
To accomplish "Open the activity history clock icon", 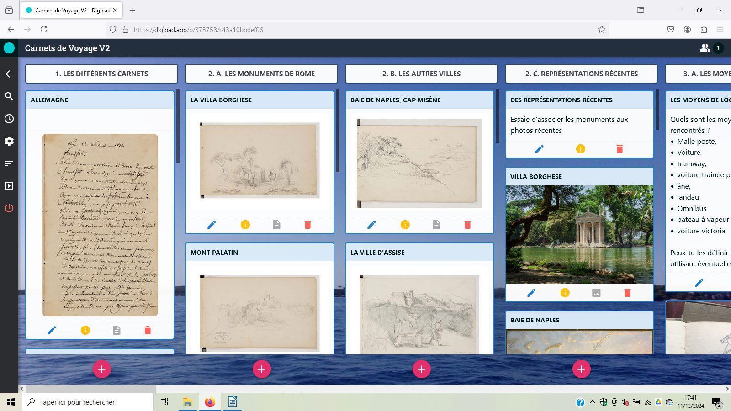I will coord(9,119).
